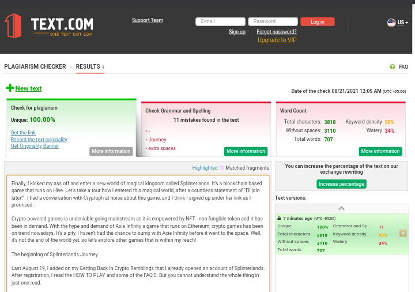Open the Upgrade to VIP link
Viewport: 415px width, 292px height.
(277, 40)
